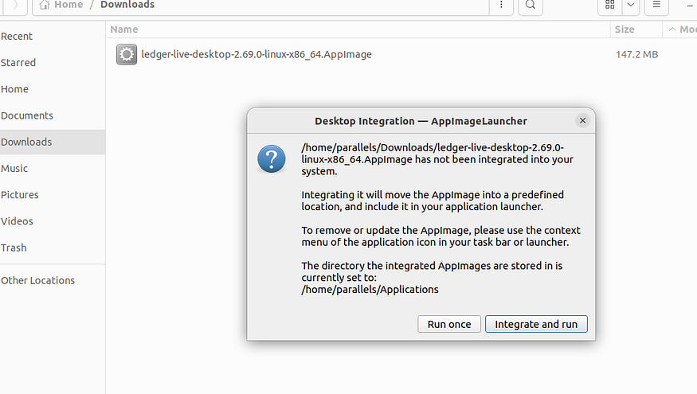697x394 pixels.
Task: Expand the view options dropdown arrow
Action: (631, 5)
